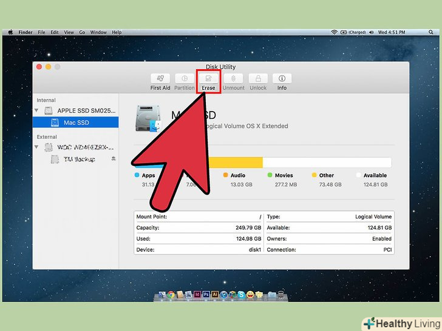Open the Window menu
442x331 pixels.
click(98, 32)
